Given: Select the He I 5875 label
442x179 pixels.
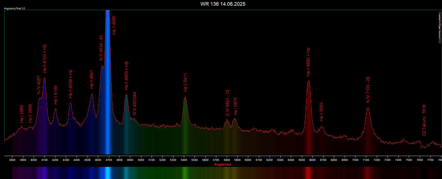Looking at the screenshot, I should pos(235,107).
